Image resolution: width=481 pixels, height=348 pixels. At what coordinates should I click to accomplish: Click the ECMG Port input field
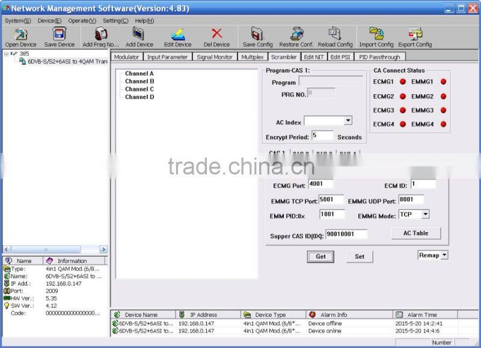click(320, 184)
